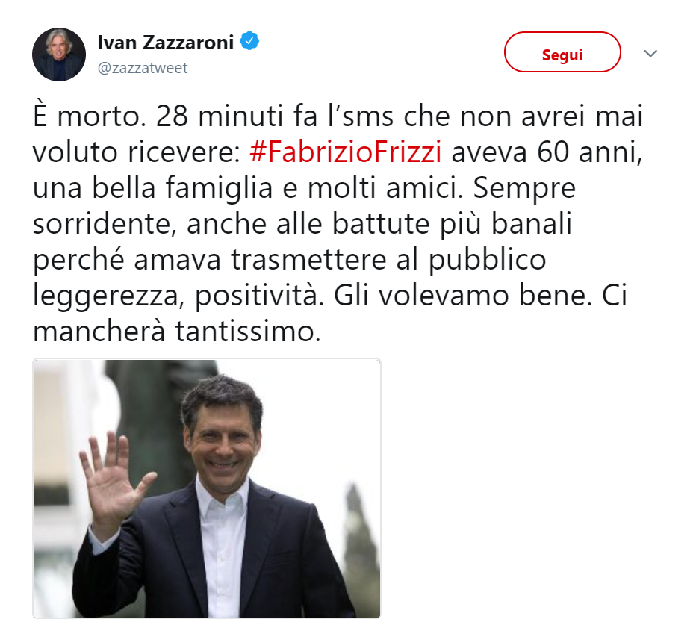Click the blue verified badge icon
Screen dimensions: 696x619
point(249,41)
